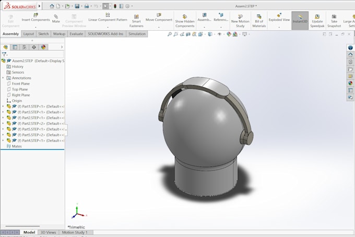The height and width of the screenshot is (237, 355).
Task: Create a new document with the New icon
Action: pos(58,6)
